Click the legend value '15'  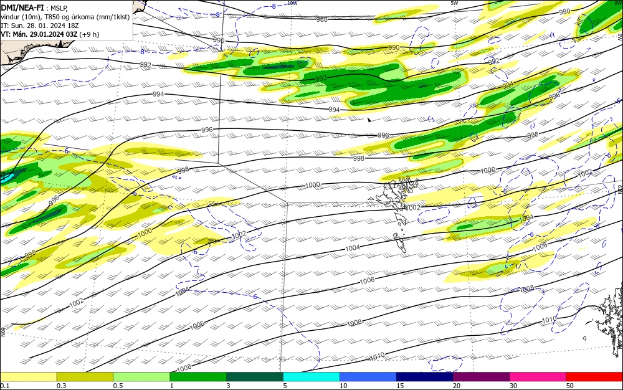coord(400,386)
